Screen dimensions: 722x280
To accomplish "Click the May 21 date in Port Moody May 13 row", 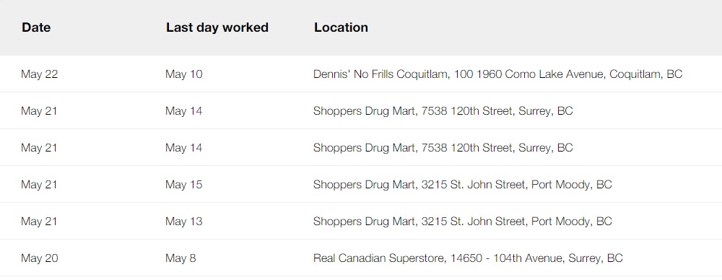I will (39, 222).
